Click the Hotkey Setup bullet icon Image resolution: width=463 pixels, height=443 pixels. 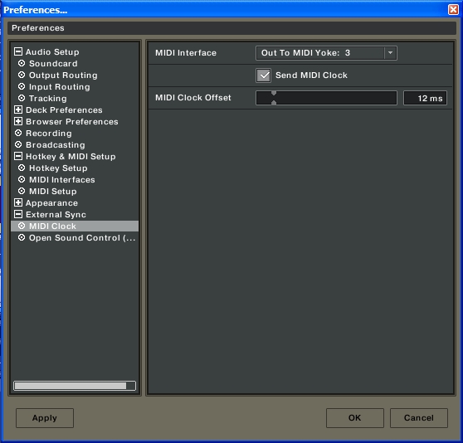click(22, 168)
